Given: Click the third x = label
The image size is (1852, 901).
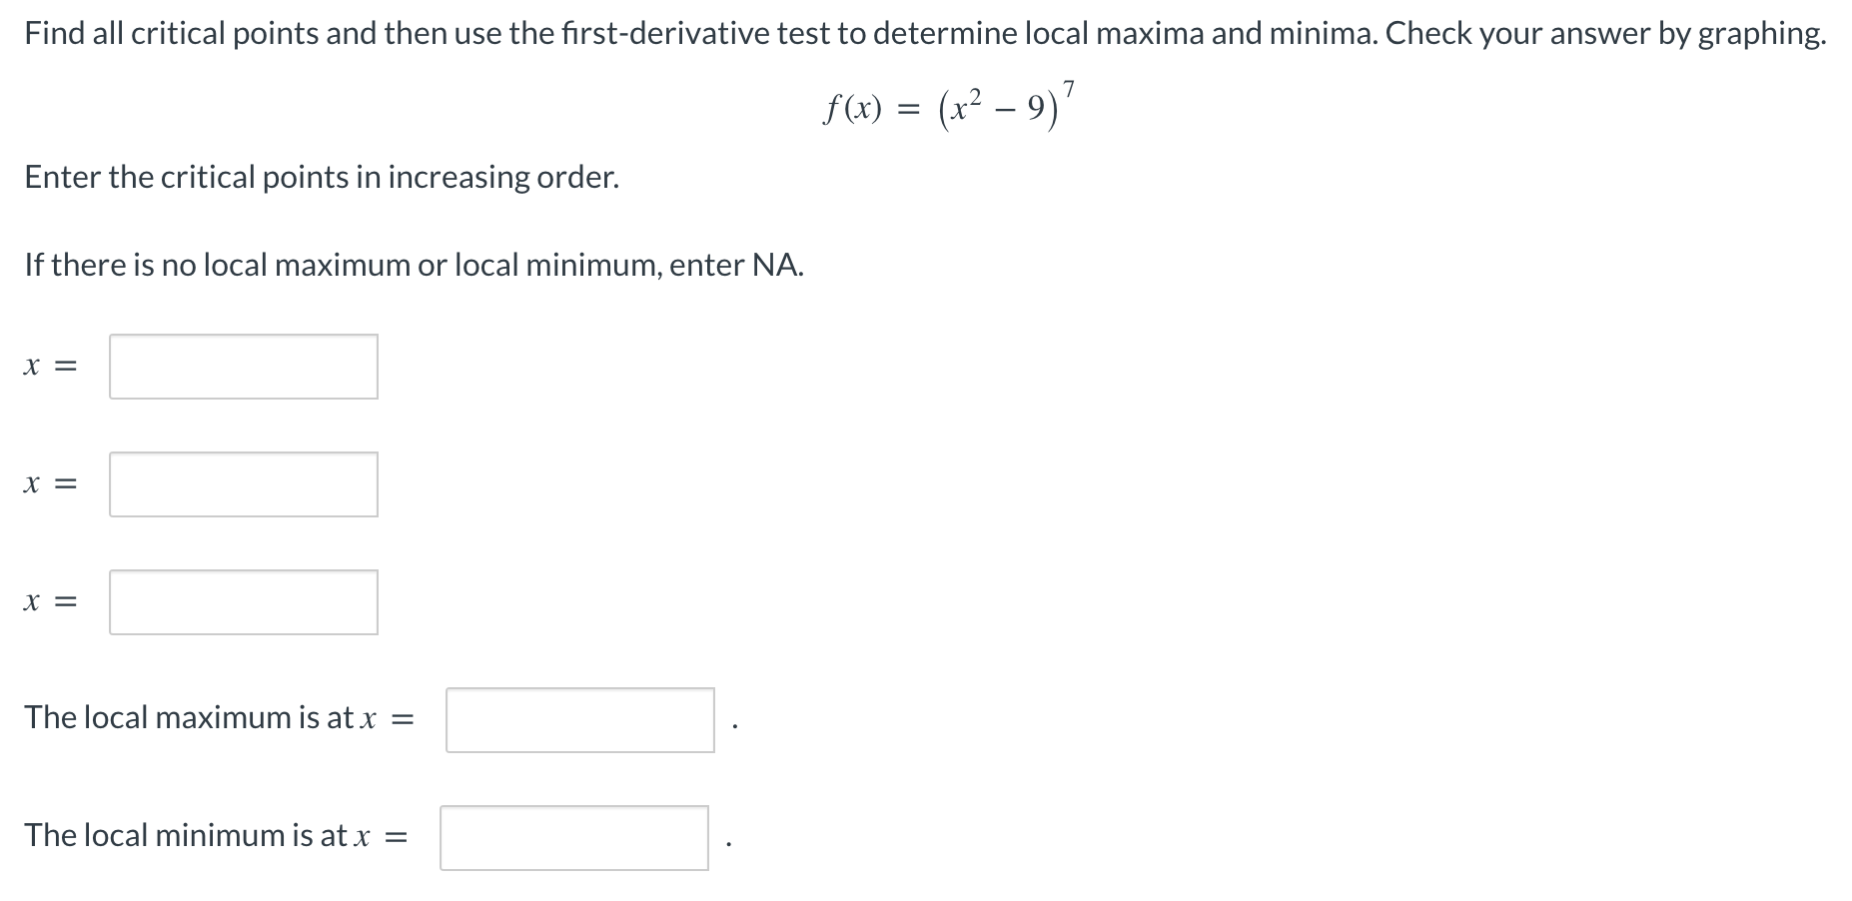Looking at the screenshot, I should point(48,601).
